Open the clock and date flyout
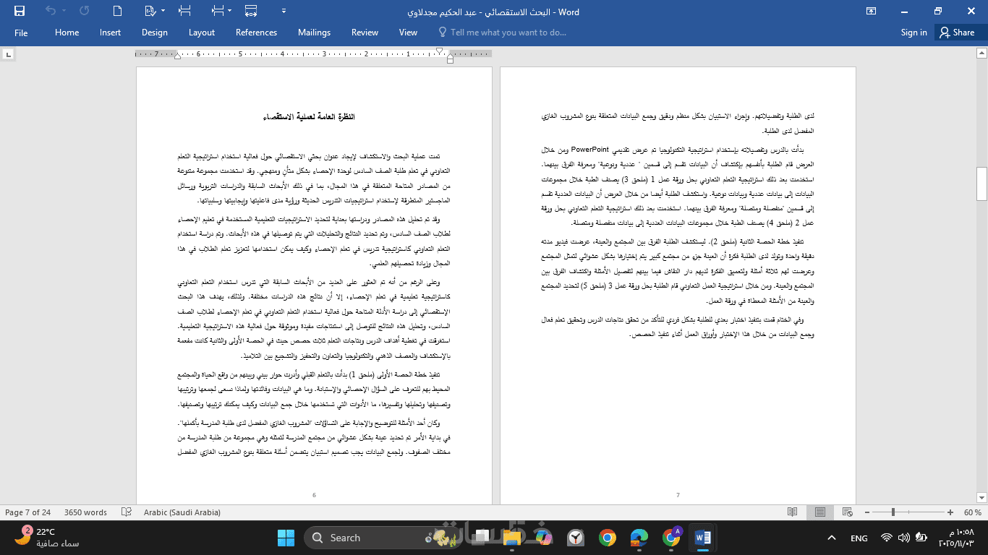Viewport: 988px width, 555px height. click(x=956, y=538)
